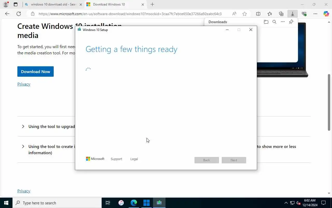332x208 pixels.
Task: Minimize the Windows 10 Setup window
Action: click(x=227, y=30)
